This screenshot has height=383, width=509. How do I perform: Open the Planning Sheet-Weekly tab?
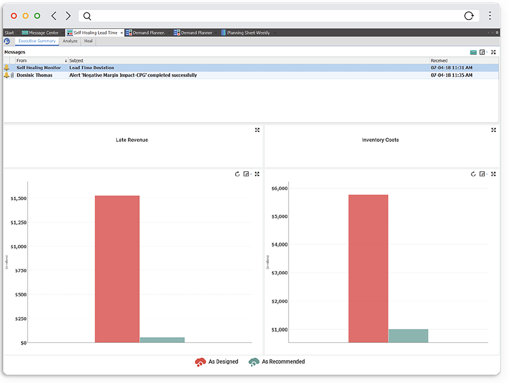tap(248, 33)
